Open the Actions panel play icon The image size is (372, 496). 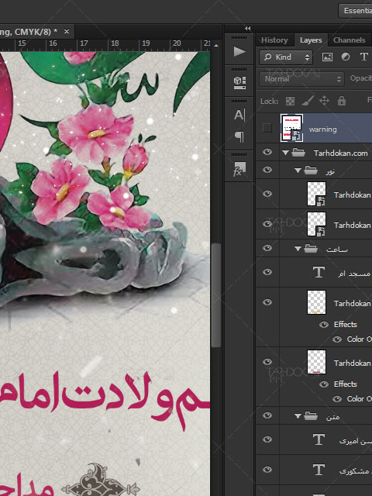tap(239, 51)
